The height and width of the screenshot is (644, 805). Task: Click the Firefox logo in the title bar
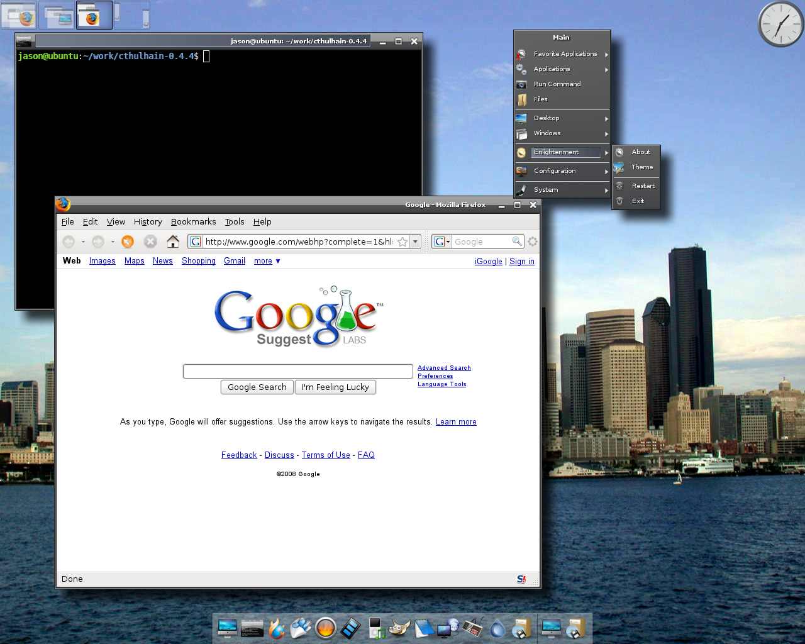pos(63,204)
